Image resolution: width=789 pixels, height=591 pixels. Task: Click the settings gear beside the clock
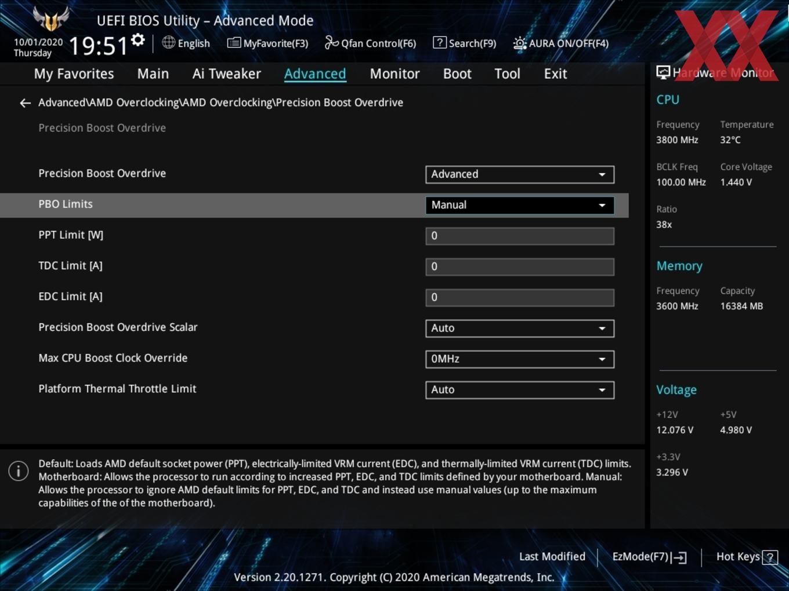[x=137, y=40]
